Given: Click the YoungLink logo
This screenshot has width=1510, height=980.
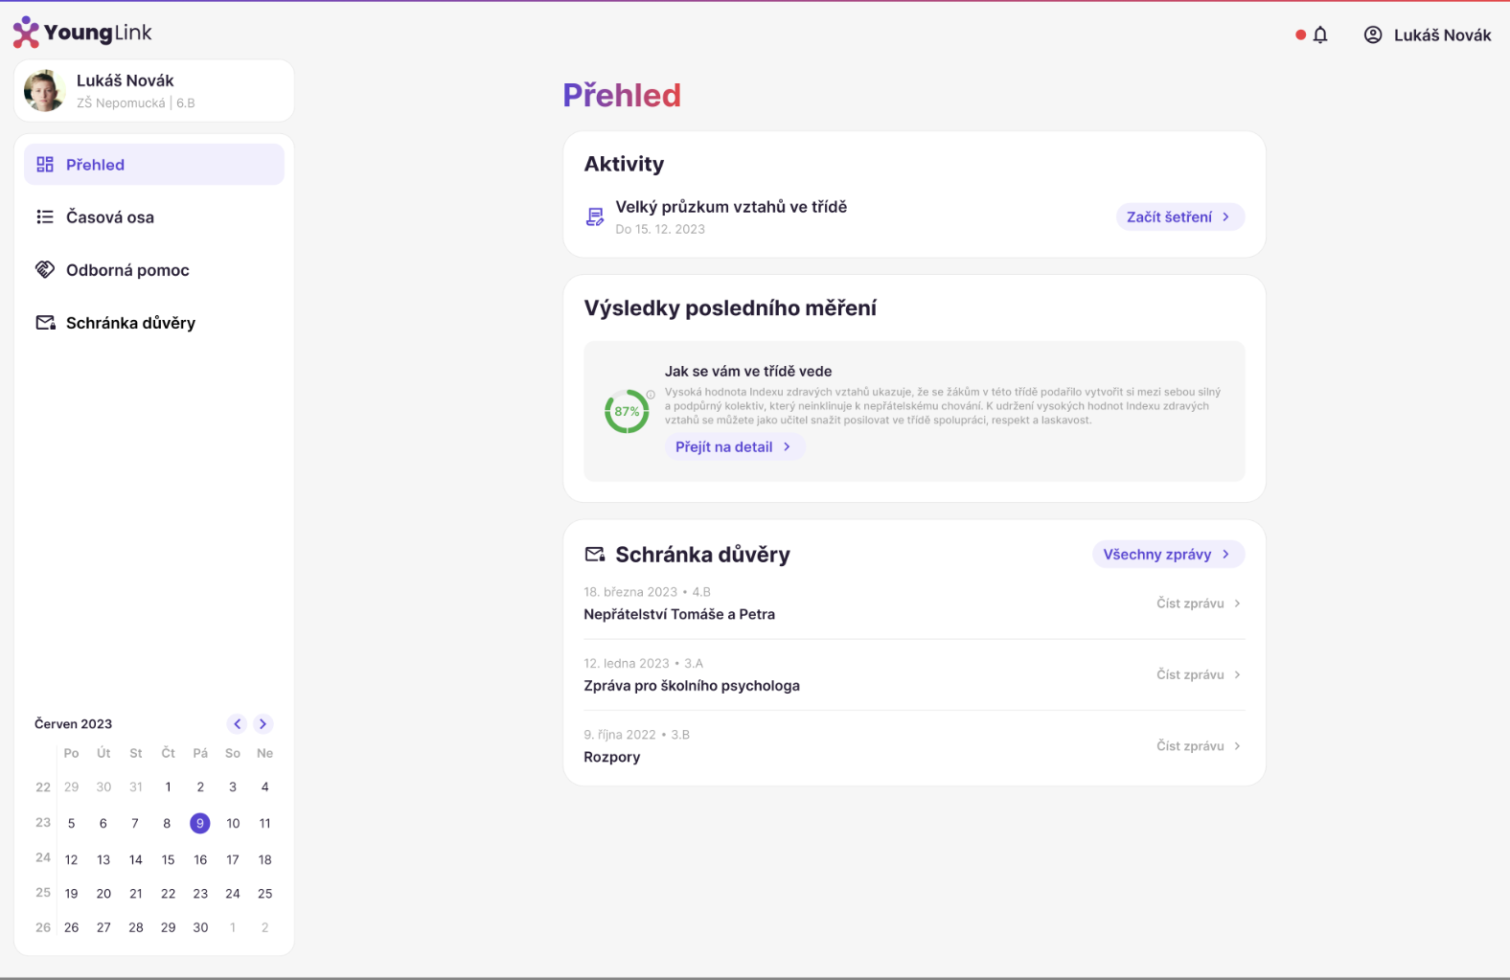Looking at the screenshot, I should click(82, 33).
